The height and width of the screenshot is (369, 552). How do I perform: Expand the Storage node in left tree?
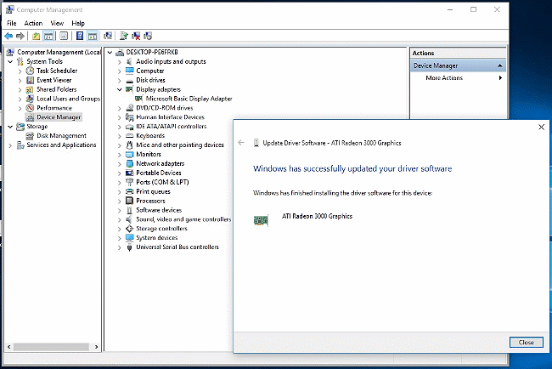(x=10, y=127)
